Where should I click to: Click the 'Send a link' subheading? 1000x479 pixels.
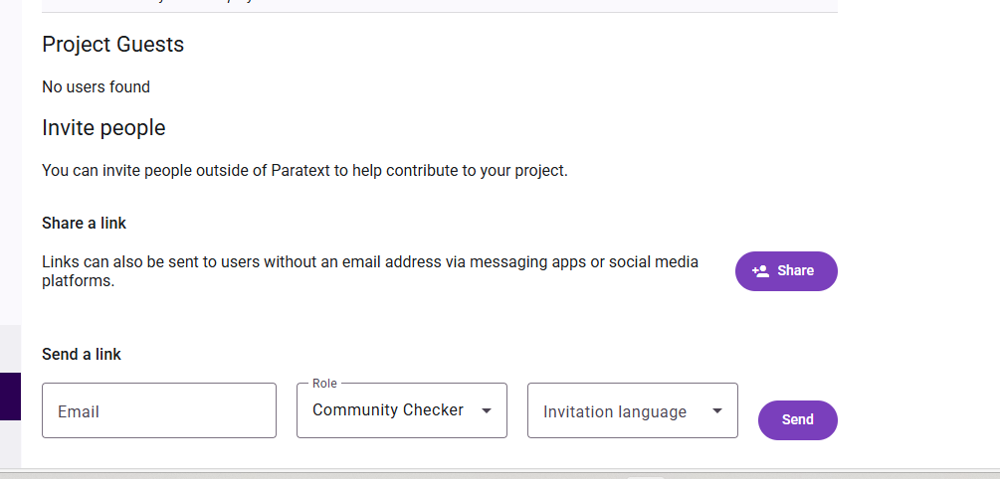(x=82, y=355)
